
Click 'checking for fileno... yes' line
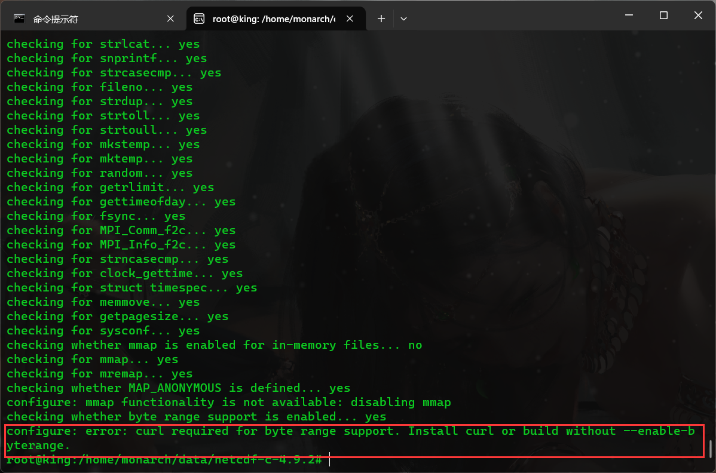coord(100,87)
